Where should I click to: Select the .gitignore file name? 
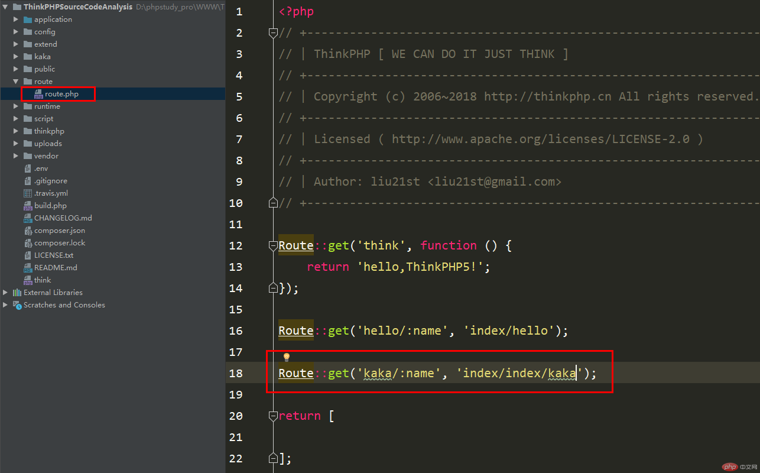[x=51, y=181]
